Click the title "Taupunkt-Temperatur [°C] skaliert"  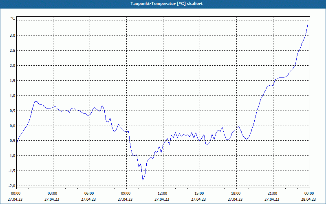[167, 4]
